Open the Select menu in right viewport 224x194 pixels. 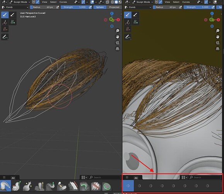(x=176, y=2)
